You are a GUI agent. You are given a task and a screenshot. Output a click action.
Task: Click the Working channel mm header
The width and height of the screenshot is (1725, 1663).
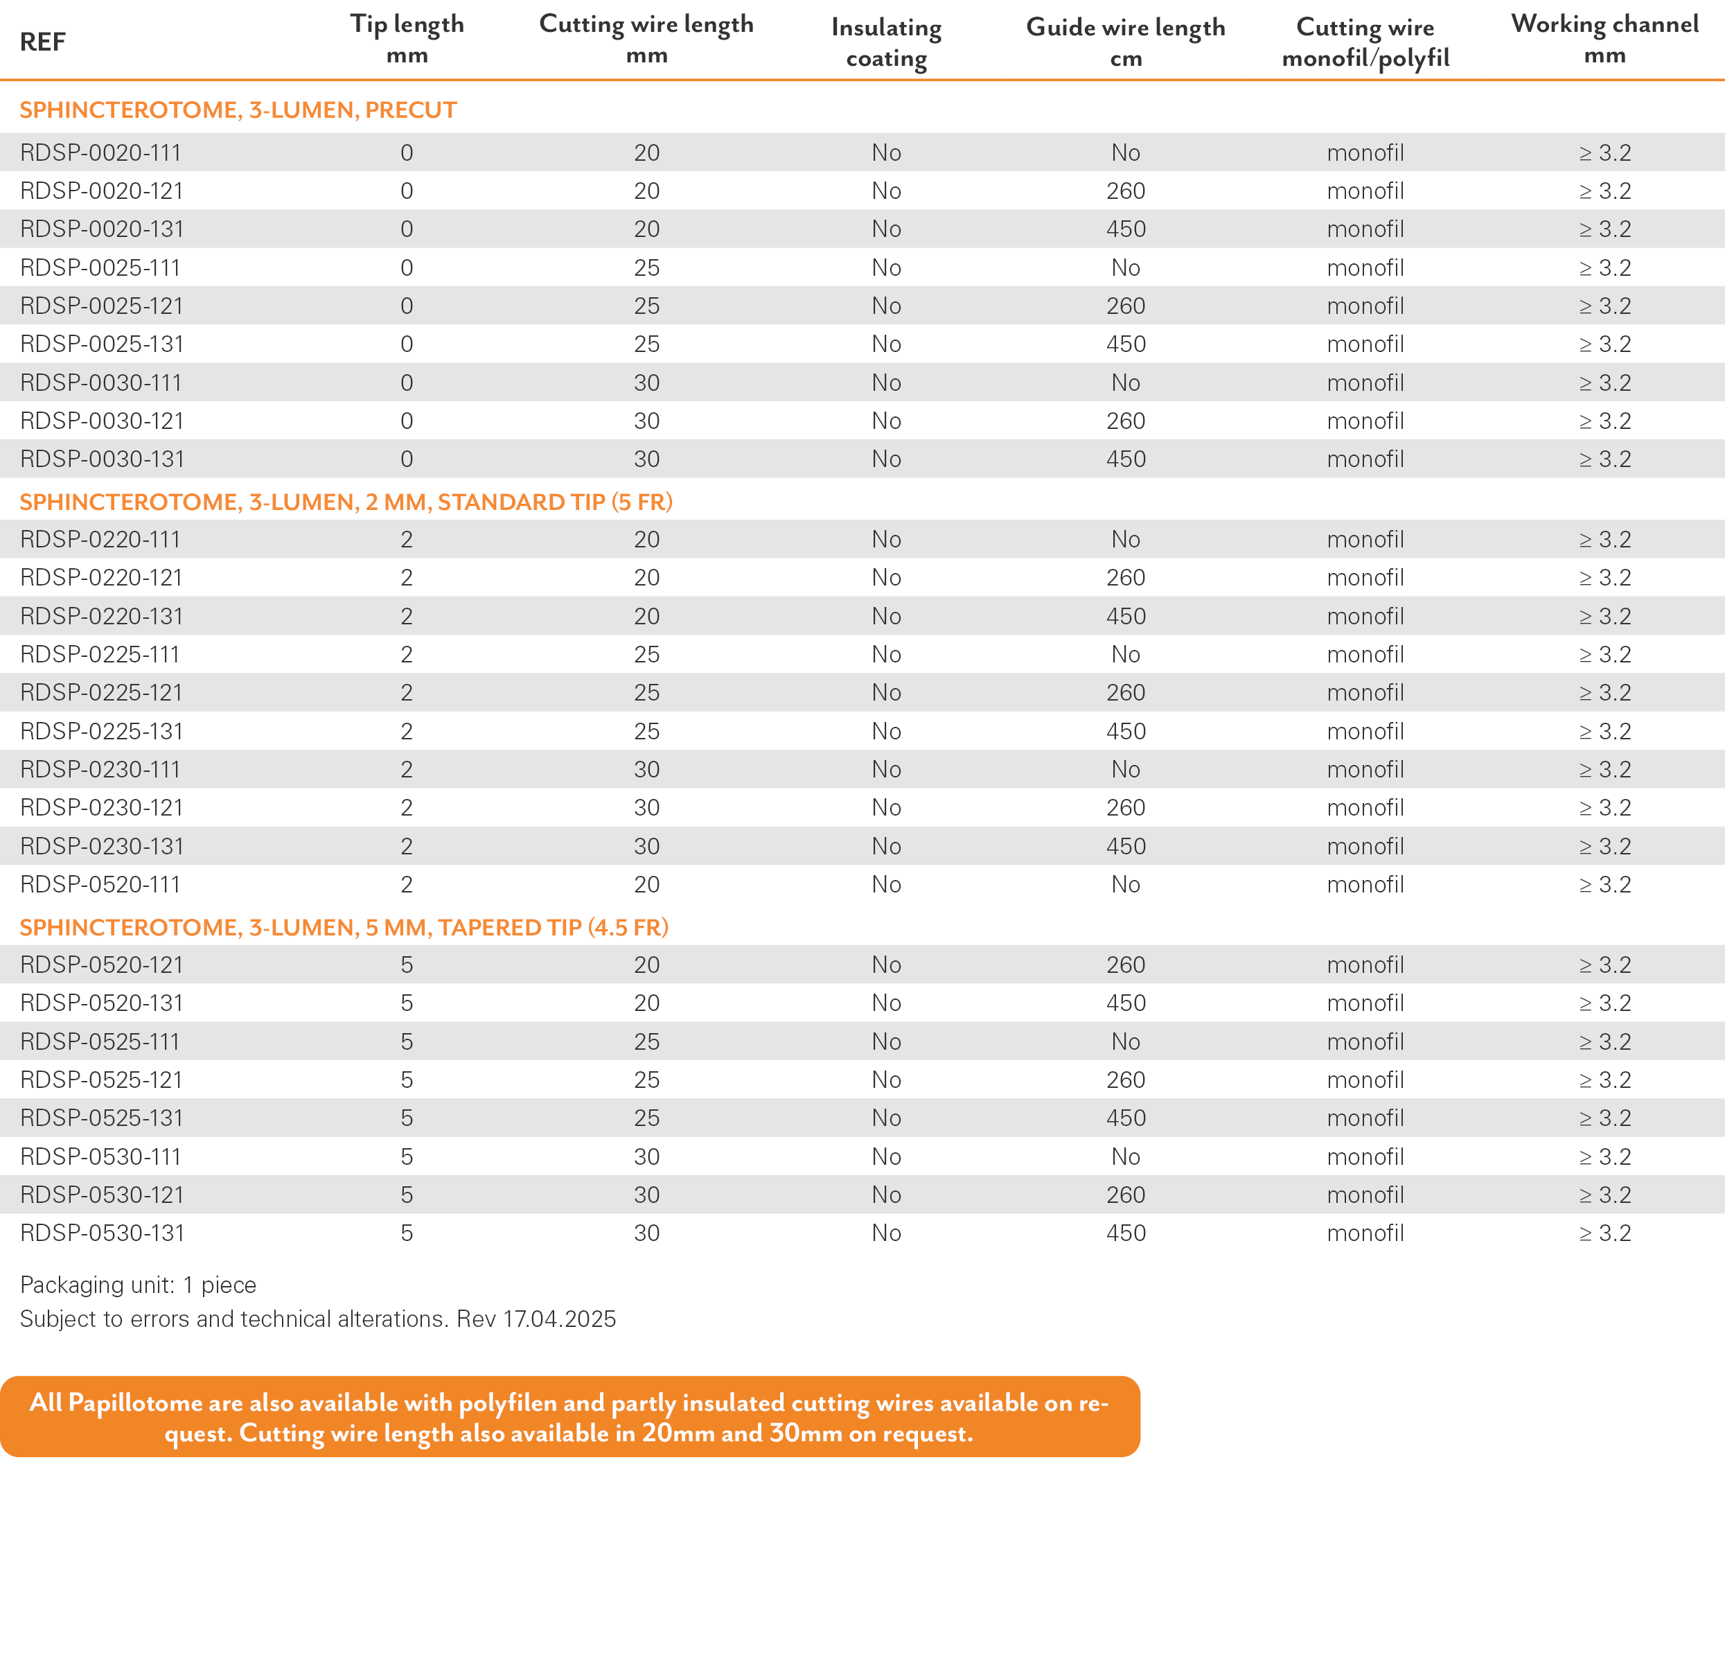coord(1604,39)
